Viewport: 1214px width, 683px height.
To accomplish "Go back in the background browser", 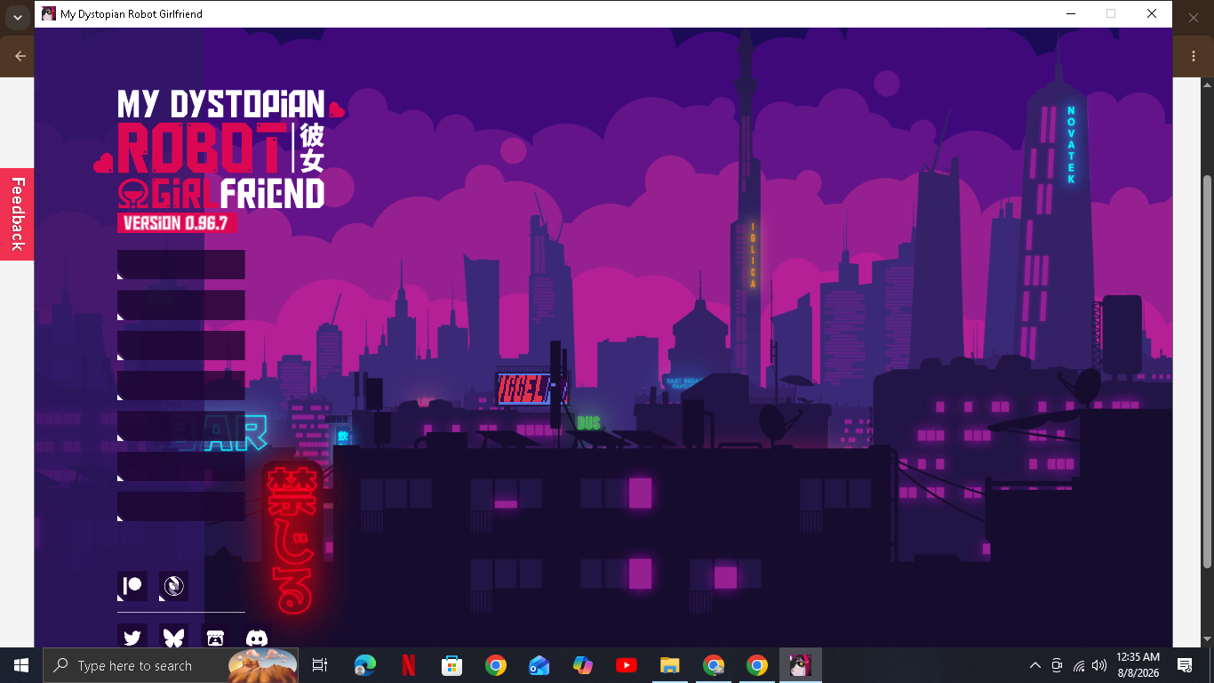I will coord(20,56).
